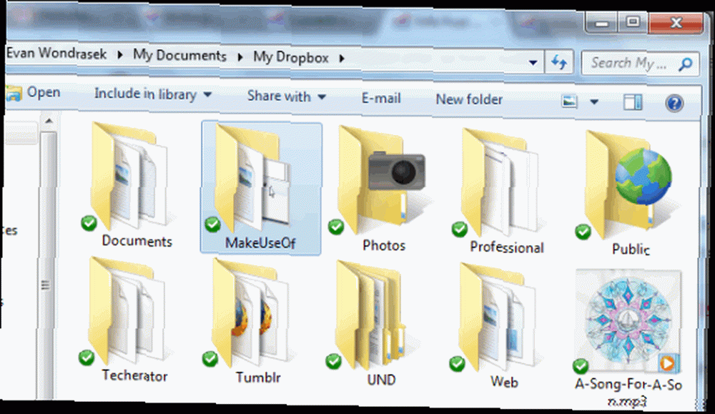Open the address bar history dropdown
Viewport: 715px width, 414px height.
pyautogui.click(x=533, y=62)
